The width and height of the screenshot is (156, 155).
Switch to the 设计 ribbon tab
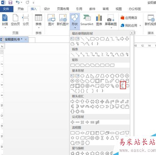click(47, 9)
